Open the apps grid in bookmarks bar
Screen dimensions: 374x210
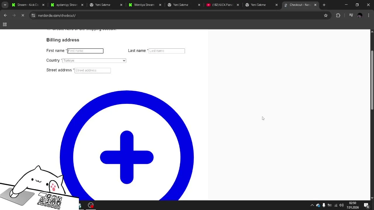point(5,24)
